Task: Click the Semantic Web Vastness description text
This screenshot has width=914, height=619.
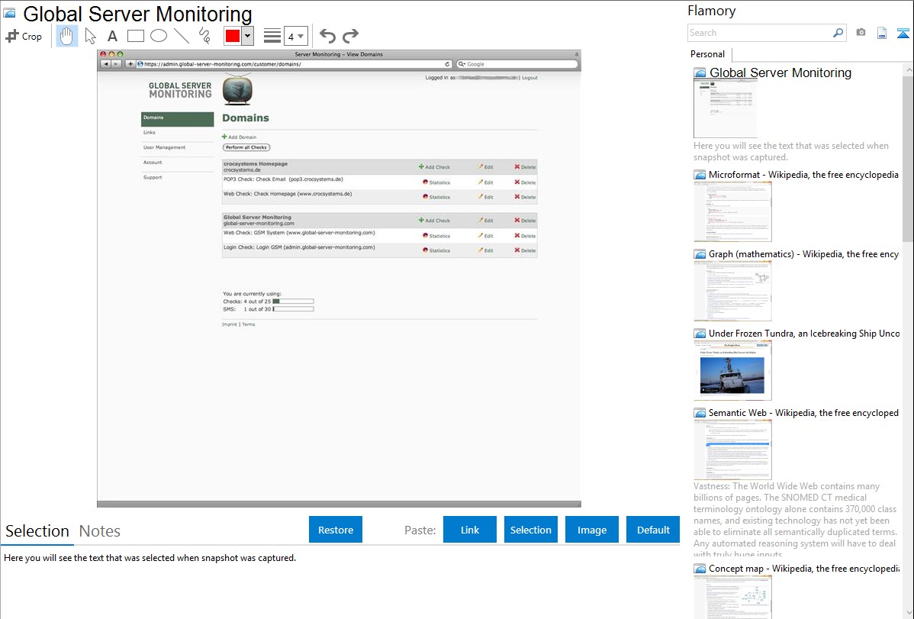Action: (x=795, y=521)
